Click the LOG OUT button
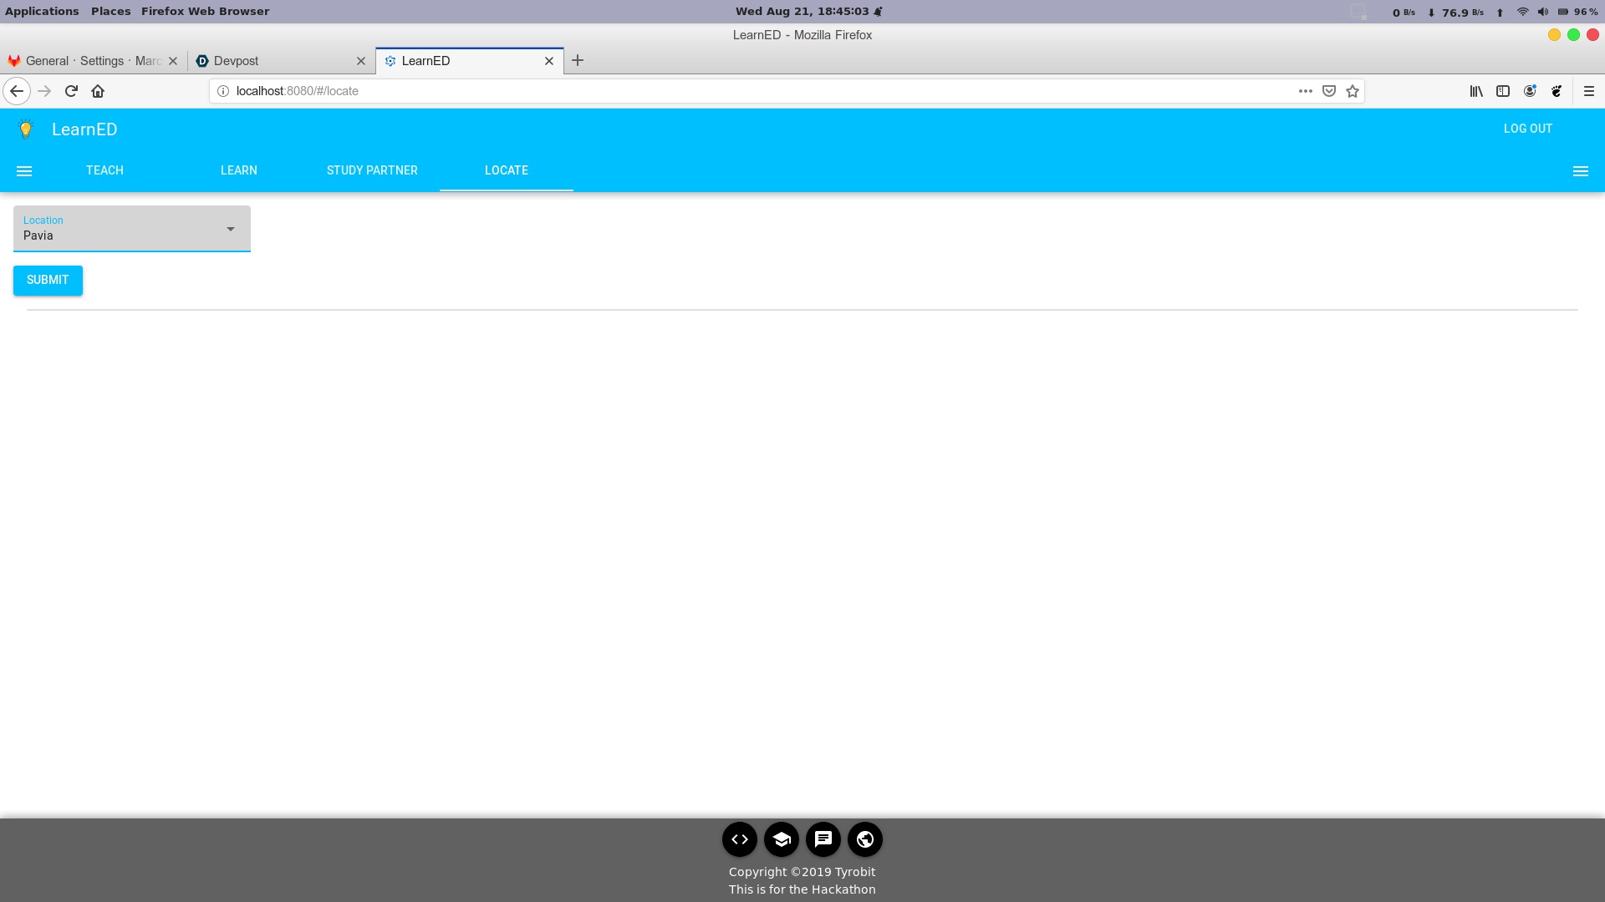Viewport: 1605px width, 902px height. coord(1527,129)
